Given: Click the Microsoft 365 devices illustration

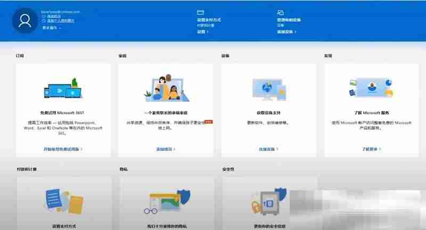Looking at the screenshot, I should pyautogui.click(x=63, y=89).
